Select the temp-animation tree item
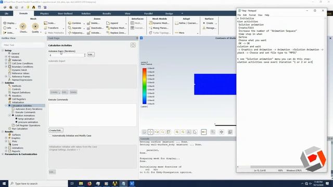Image resolution: width=333 pixels, height=187 pixels. (26, 119)
